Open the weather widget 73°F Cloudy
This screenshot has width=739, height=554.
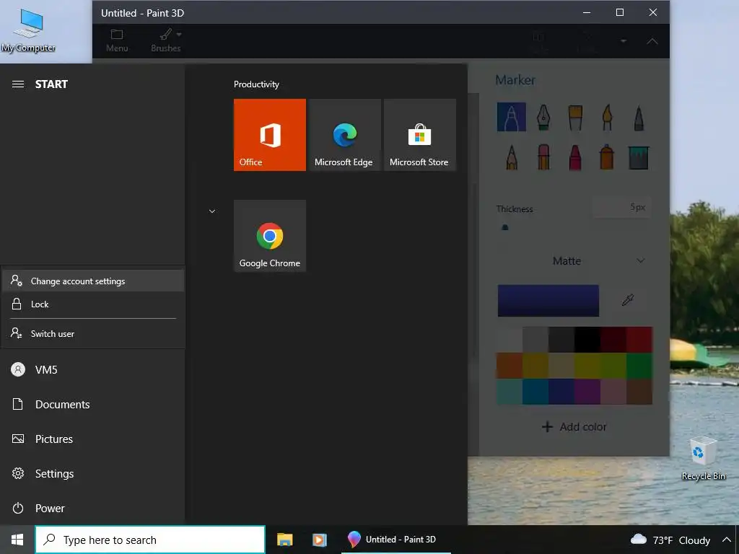(670, 540)
